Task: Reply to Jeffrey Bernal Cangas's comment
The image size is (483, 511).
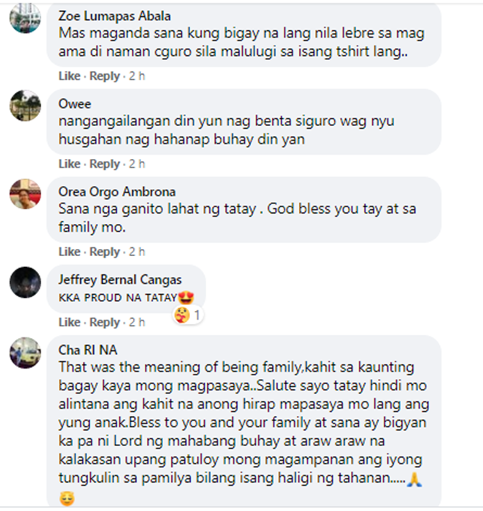Action: point(105,322)
